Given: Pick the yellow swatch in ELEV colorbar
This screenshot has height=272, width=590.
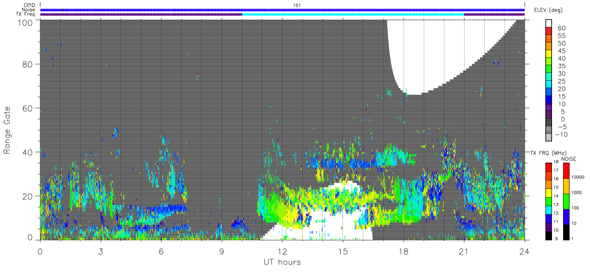Looking at the screenshot, I should pyautogui.click(x=549, y=54).
